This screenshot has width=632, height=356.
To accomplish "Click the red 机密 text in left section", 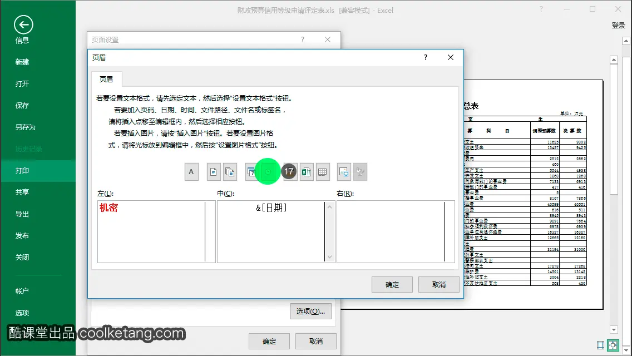I will click(109, 208).
